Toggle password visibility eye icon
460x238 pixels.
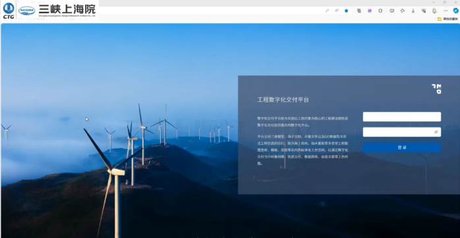tap(436, 132)
